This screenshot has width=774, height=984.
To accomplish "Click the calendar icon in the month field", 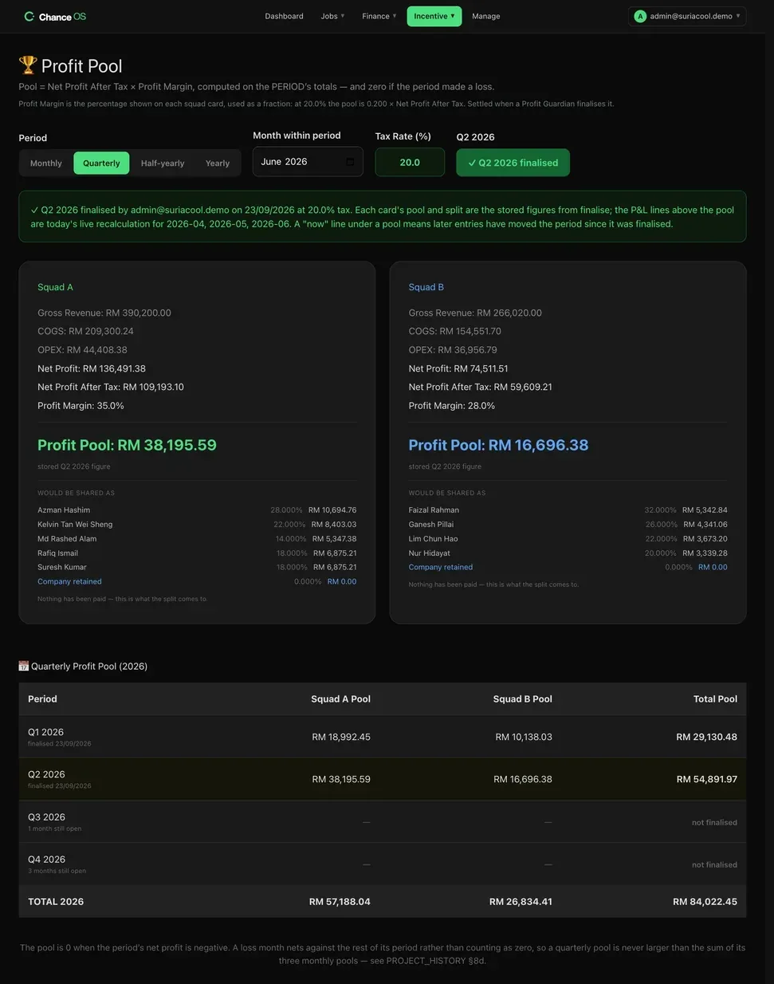I will 350,162.
